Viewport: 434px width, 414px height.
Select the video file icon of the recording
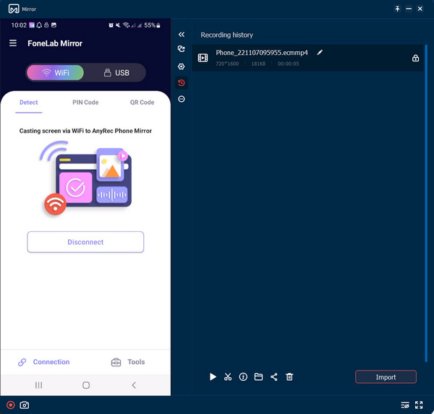pos(203,58)
